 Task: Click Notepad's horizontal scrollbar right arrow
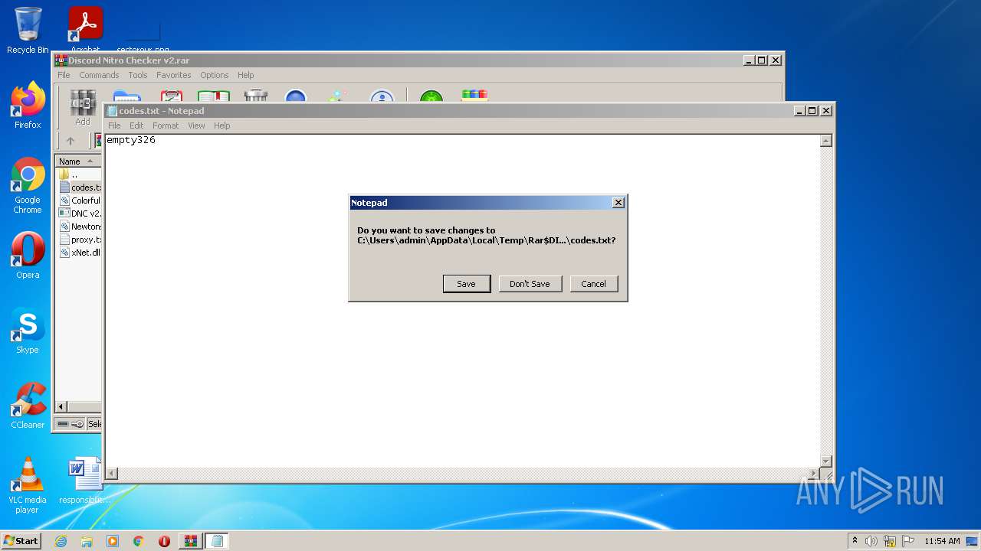point(814,474)
